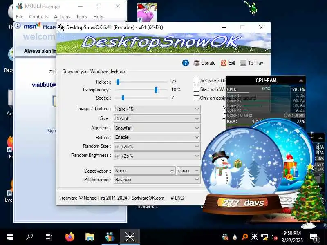Launch Firefox from the taskbar
The image size is (327, 245).
pyautogui.click(x=70, y=237)
